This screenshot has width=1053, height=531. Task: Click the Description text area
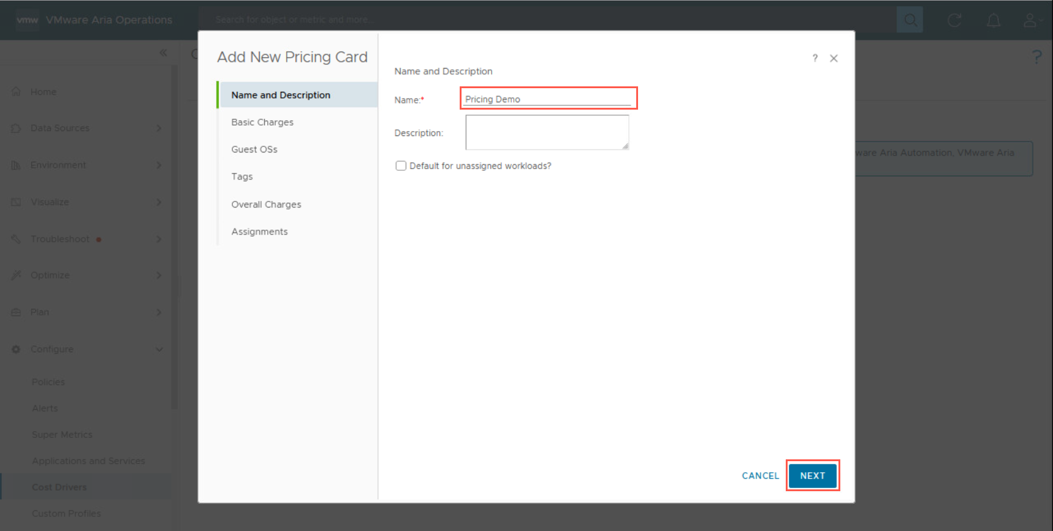pos(547,132)
